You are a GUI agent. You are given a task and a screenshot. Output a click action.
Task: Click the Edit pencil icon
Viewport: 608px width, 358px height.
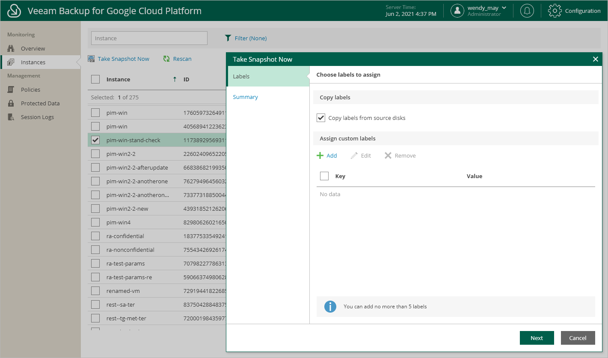point(354,155)
